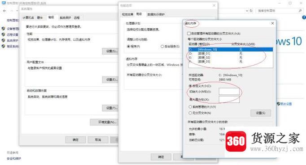This screenshot has height=165, width=306.
Task: Click the shield icon beside 远程设置
Action: click(3, 34)
